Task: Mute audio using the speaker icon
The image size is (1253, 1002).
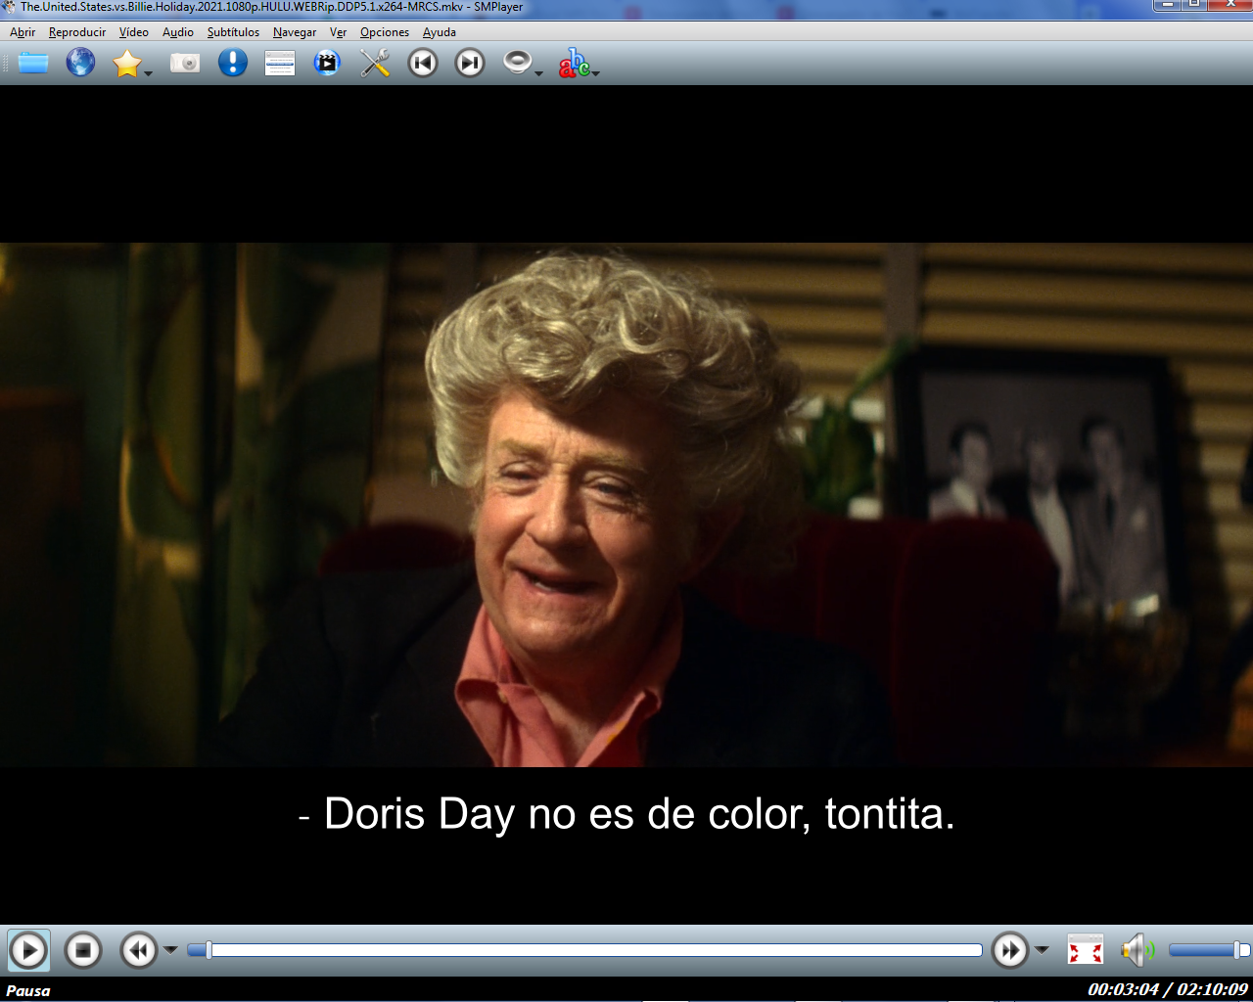Action: point(1136,950)
